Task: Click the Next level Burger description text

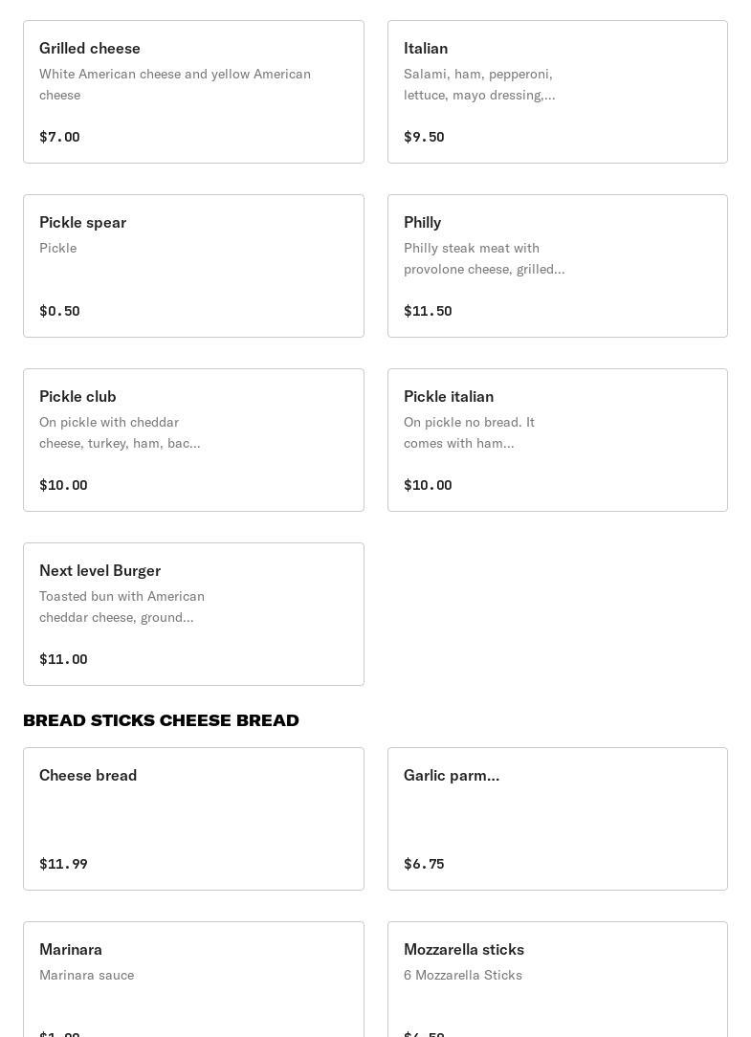Action: (x=121, y=607)
